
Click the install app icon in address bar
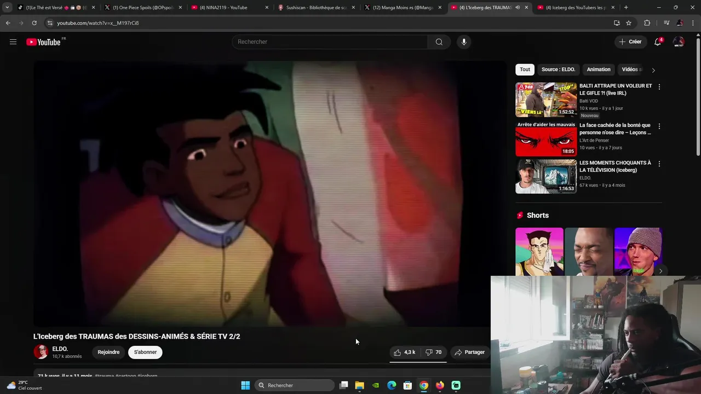(x=617, y=23)
